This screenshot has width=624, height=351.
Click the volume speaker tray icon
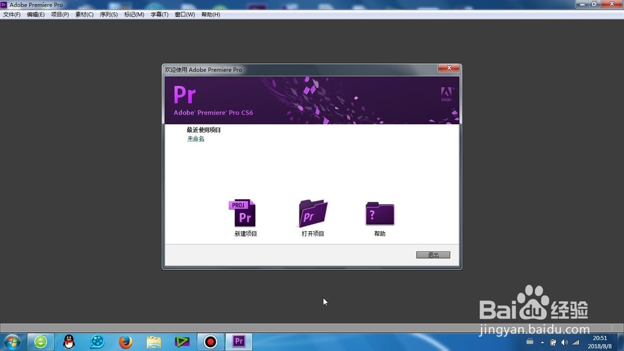coord(564,342)
